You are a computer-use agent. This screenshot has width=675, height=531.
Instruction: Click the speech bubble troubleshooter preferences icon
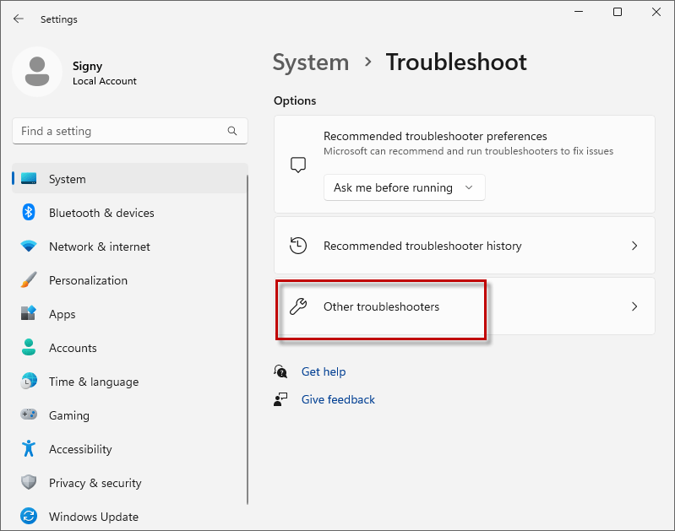click(298, 165)
